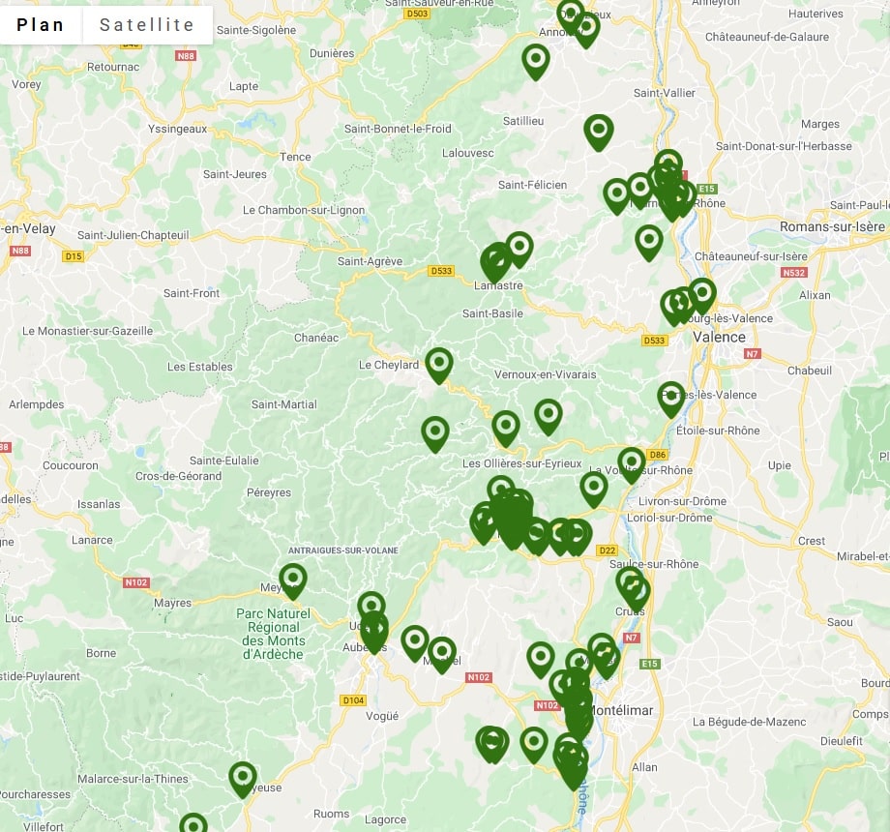Open the marker right of Lamastre label
890x832 pixels.
[519, 248]
